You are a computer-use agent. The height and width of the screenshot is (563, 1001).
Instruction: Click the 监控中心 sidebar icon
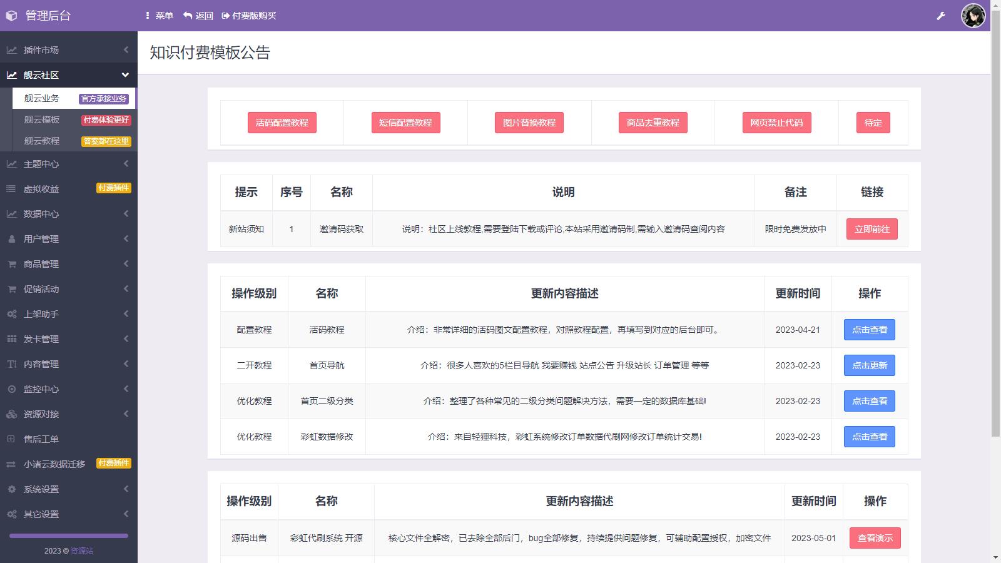tap(11, 389)
